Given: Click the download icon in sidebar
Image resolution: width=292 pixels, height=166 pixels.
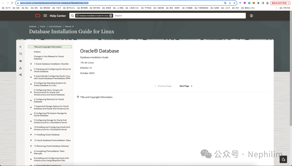Looking at the screenshot, I should [21, 68].
